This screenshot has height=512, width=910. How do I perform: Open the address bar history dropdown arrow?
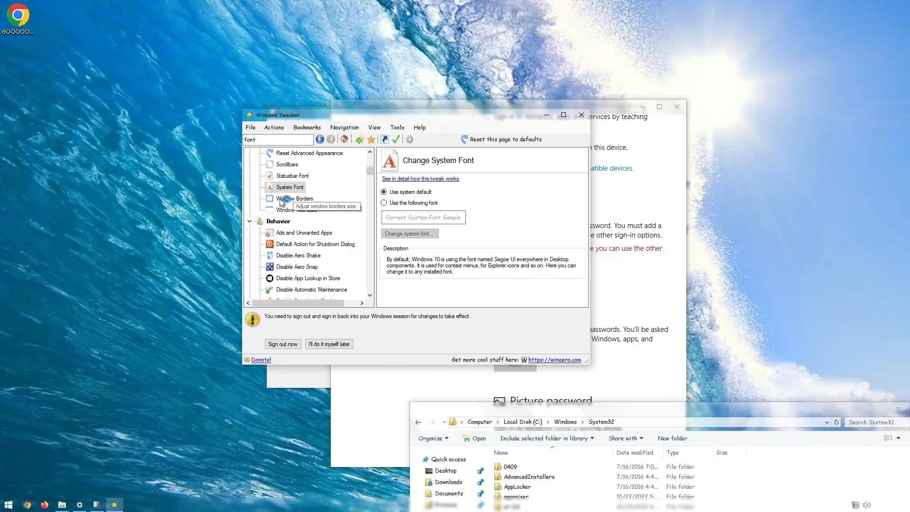point(827,422)
